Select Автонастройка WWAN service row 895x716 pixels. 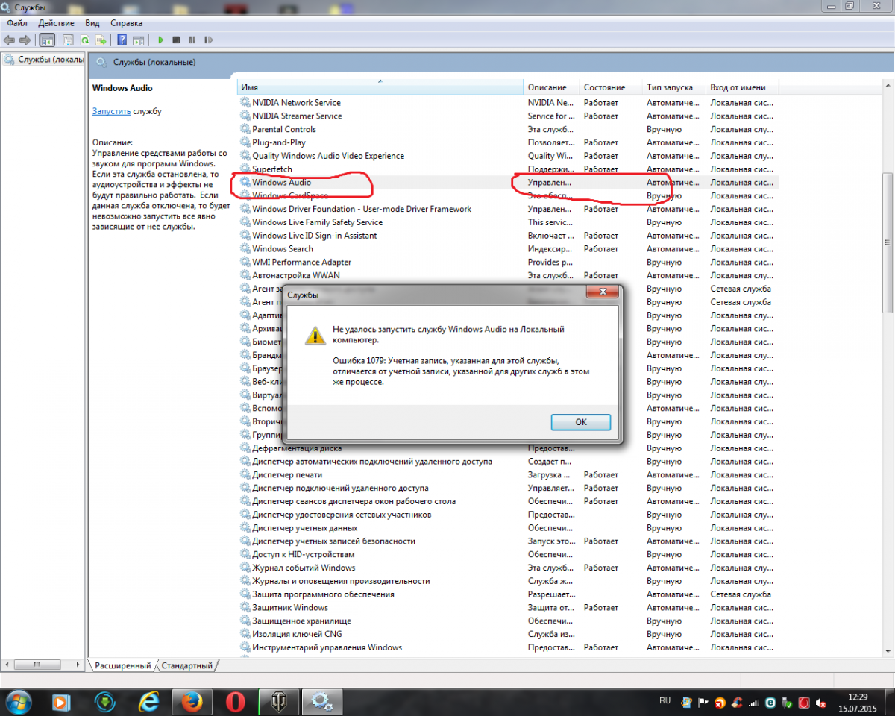click(x=508, y=276)
